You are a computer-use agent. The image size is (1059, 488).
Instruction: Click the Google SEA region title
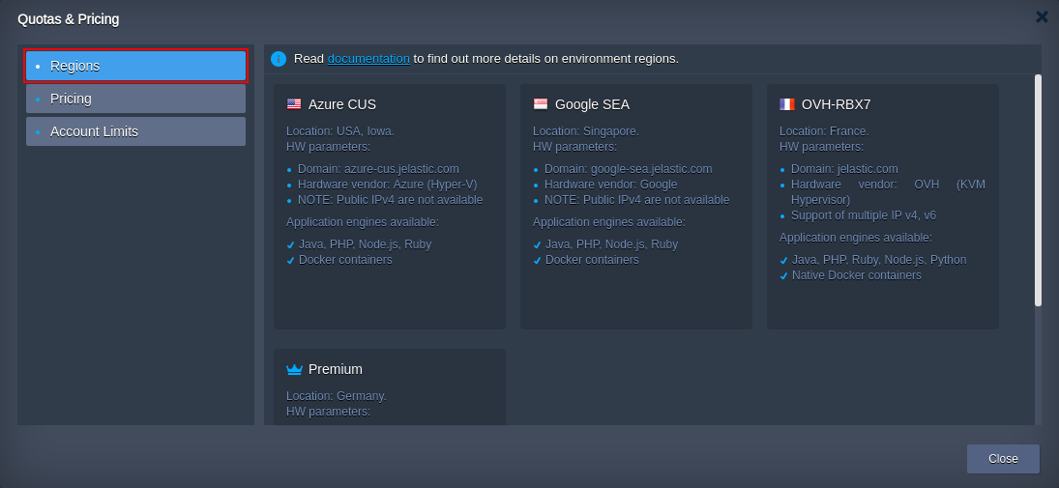click(x=592, y=104)
